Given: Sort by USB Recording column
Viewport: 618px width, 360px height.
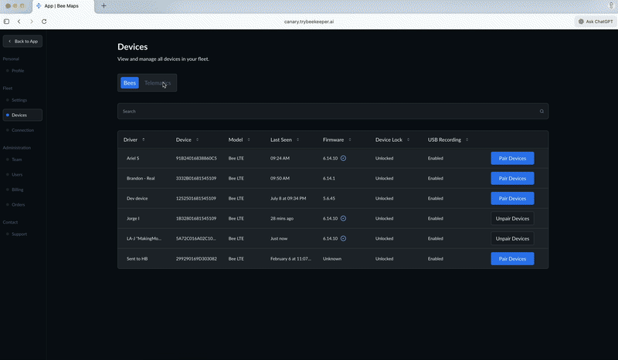Looking at the screenshot, I should tap(466, 140).
